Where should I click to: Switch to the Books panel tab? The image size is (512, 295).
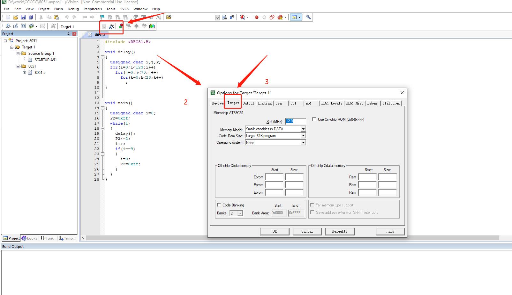(29, 238)
